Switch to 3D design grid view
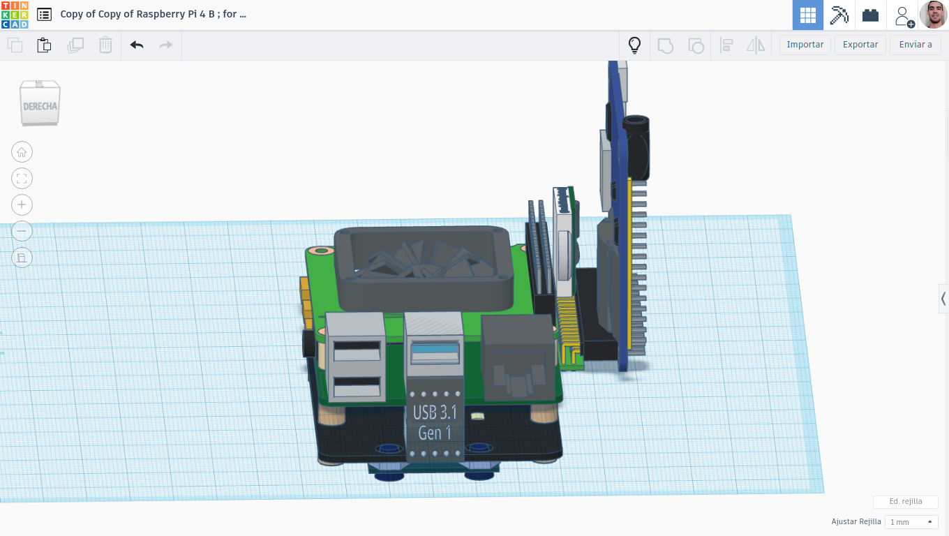The image size is (949, 536). (x=808, y=15)
